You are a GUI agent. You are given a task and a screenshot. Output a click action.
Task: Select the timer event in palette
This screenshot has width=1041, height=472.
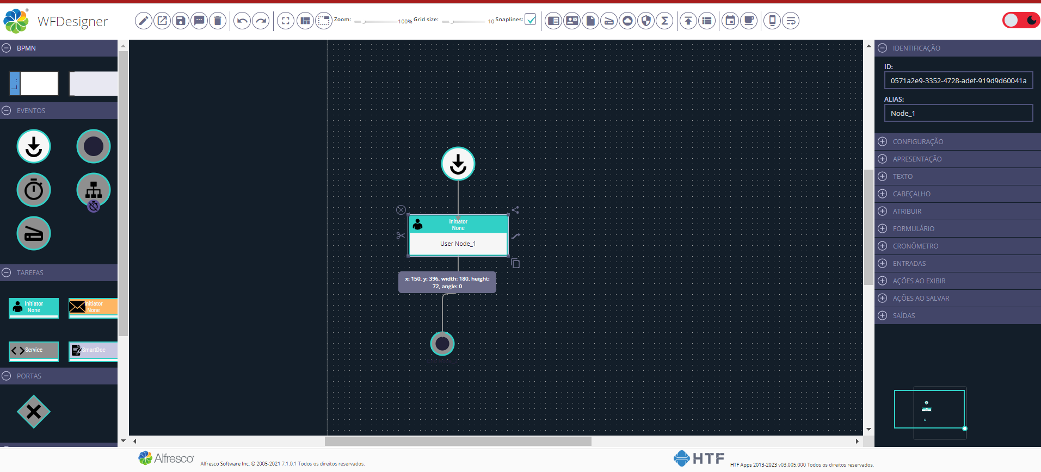pyautogui.click(x=34, y=190)
